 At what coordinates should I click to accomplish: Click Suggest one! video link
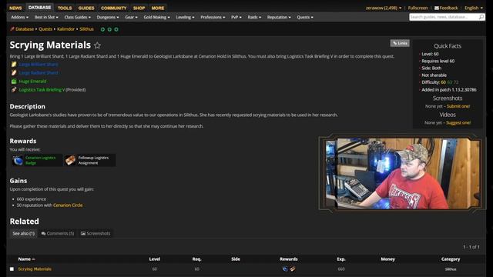458,123
